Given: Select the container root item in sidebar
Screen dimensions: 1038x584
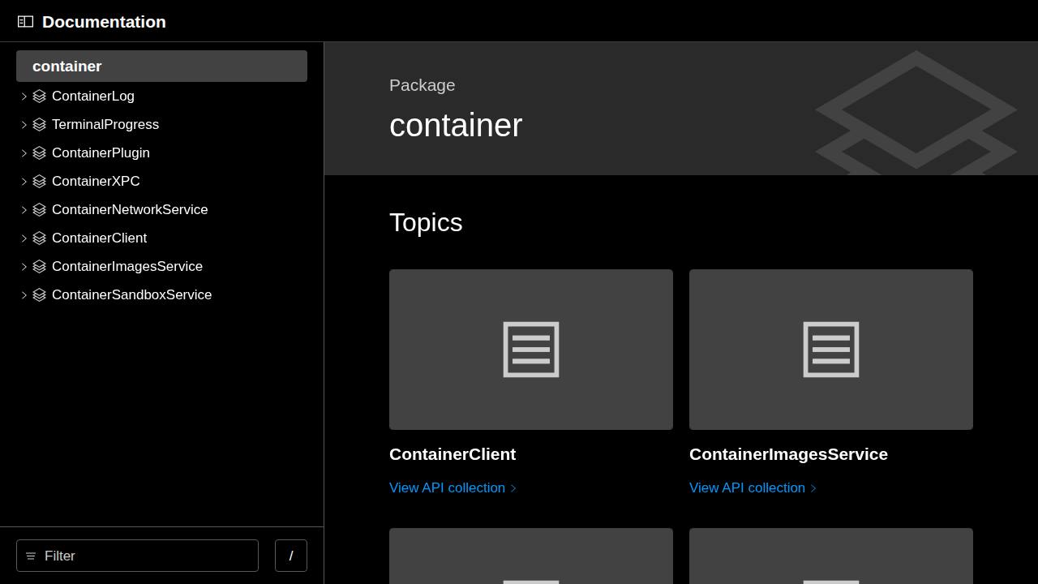Looking at the screenshot, I should [x=161, y=66].
